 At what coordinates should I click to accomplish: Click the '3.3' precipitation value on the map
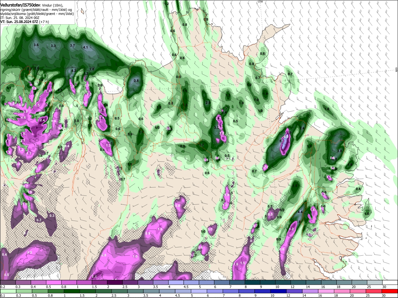[x=53, y=46]
